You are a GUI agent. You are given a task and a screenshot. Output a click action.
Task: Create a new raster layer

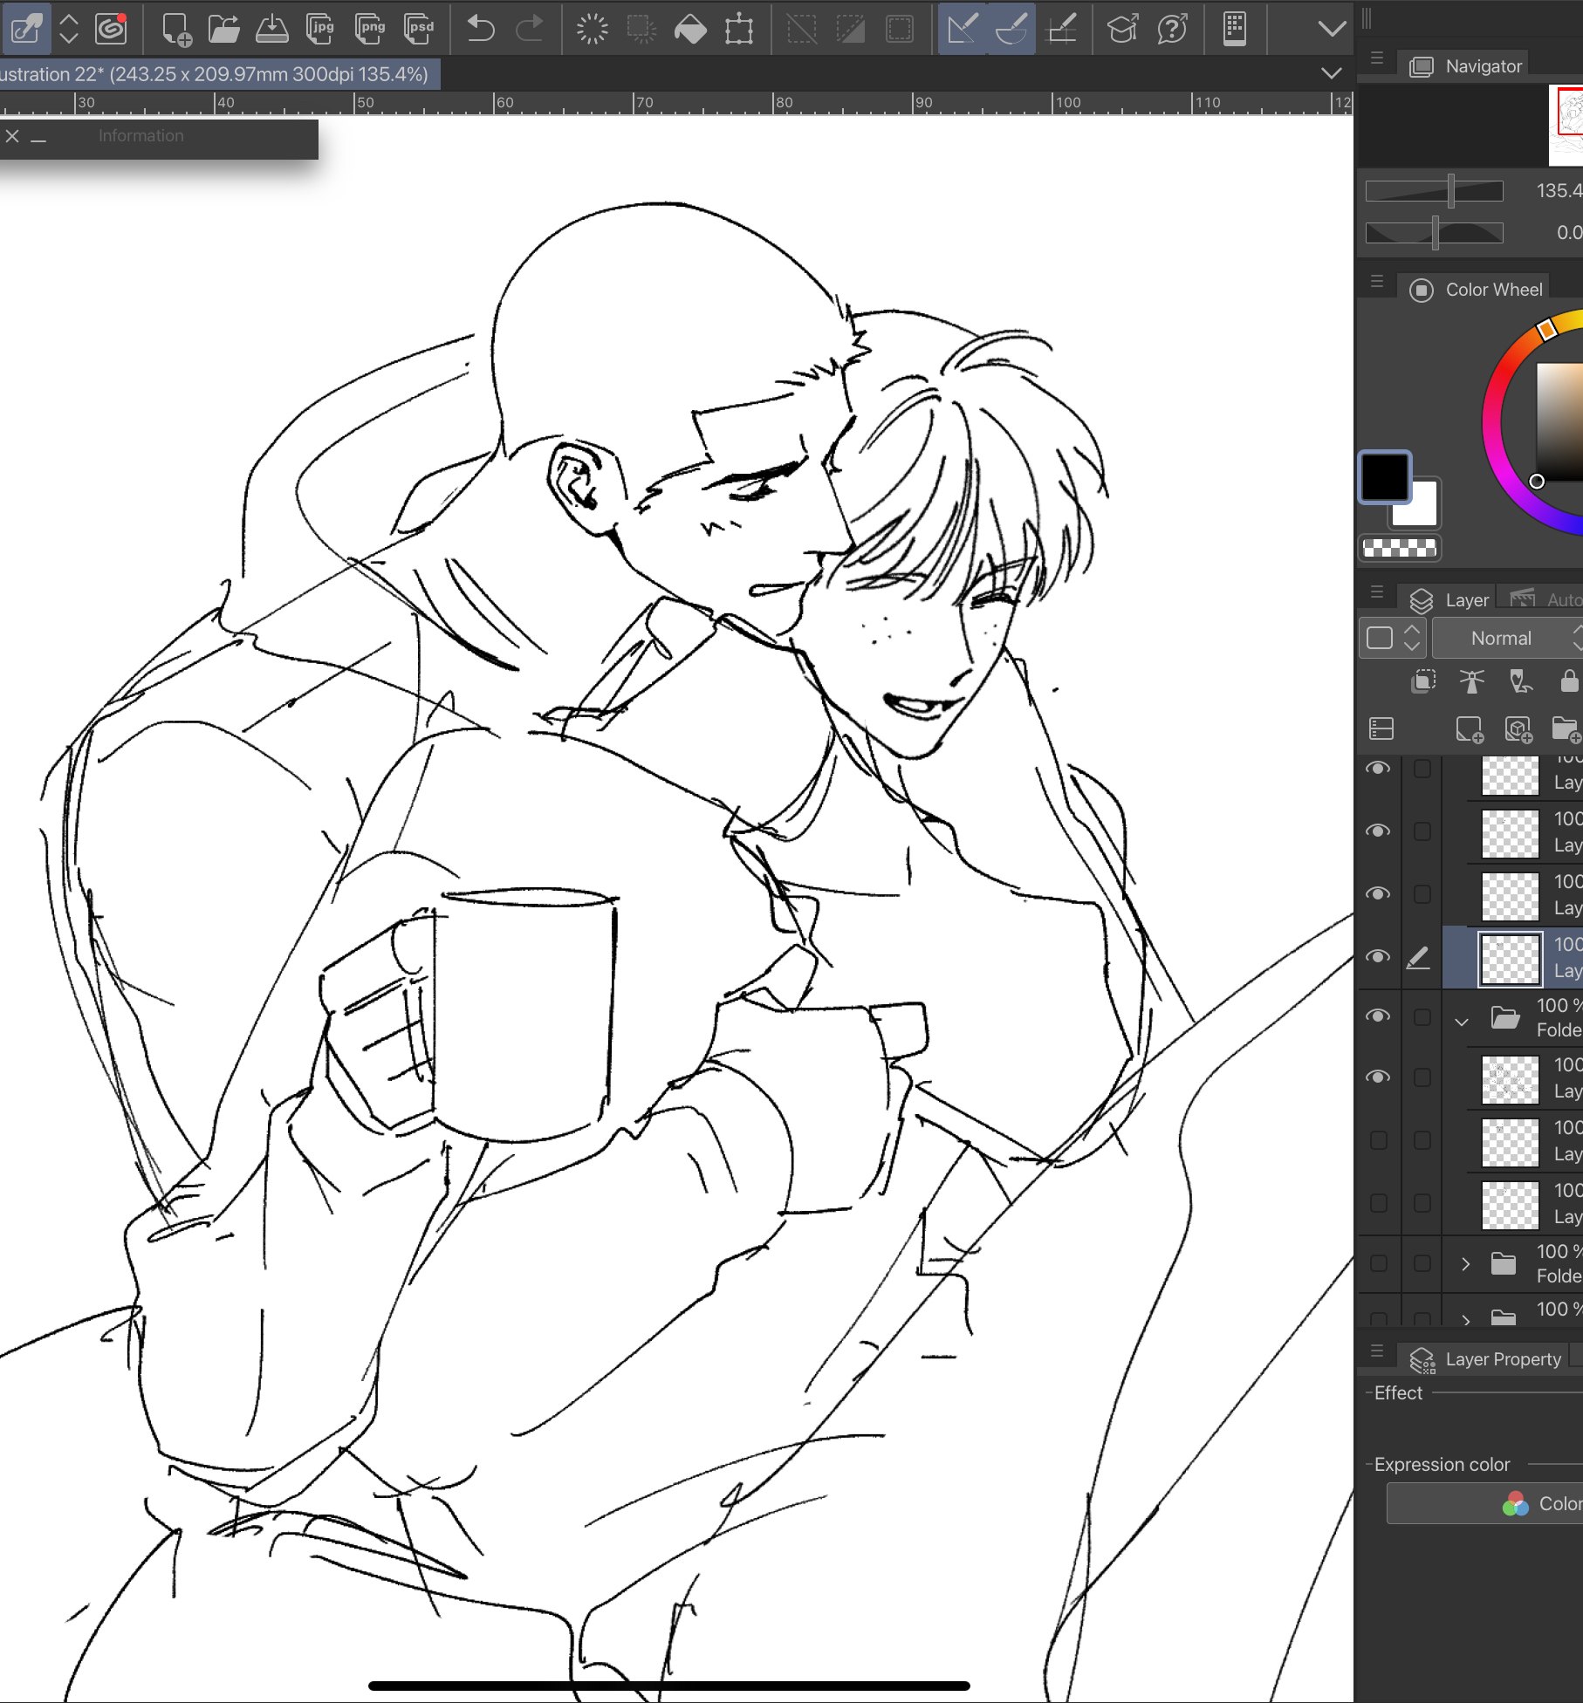click(x=1470, y=729)
